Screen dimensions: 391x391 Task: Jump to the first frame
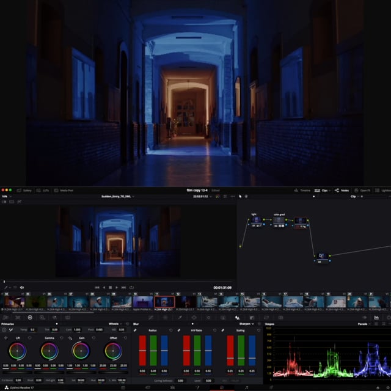(x=97, y=288)
